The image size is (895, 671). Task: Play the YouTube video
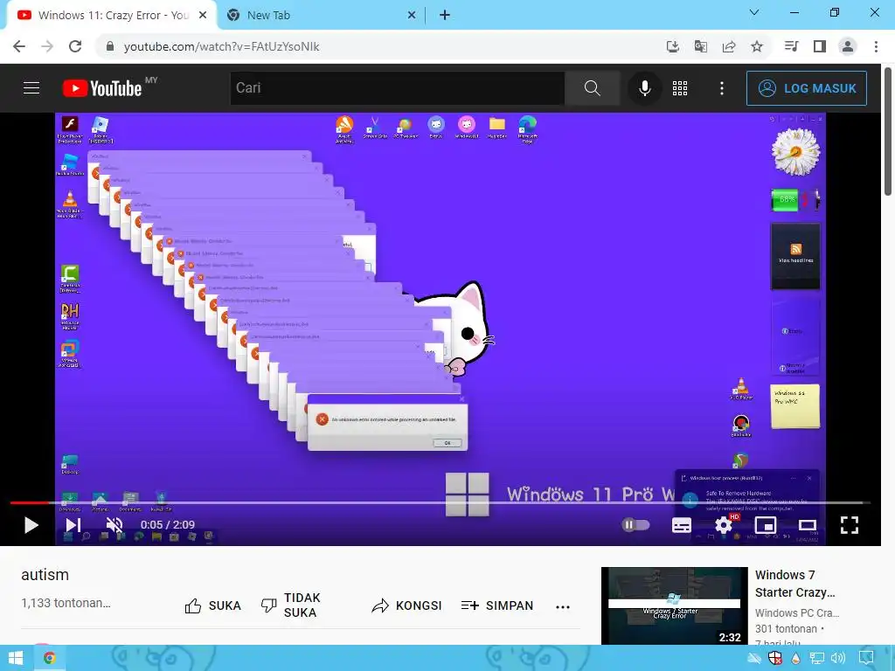point(31,525)
